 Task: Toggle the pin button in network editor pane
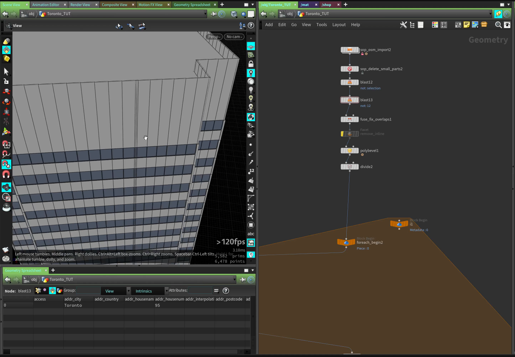[498, 14]
